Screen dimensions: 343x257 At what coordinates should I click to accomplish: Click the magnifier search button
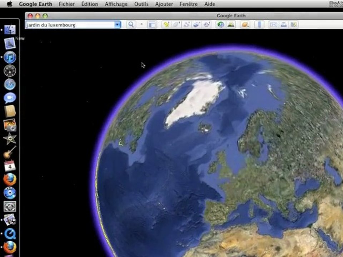131,25
